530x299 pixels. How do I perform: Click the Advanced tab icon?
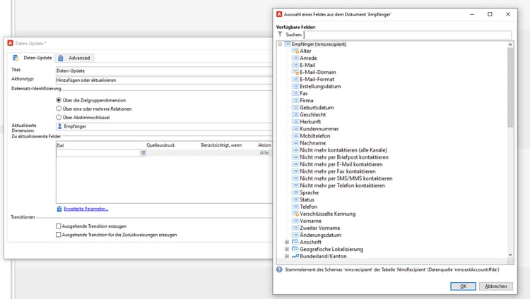[x=61, y=58]
